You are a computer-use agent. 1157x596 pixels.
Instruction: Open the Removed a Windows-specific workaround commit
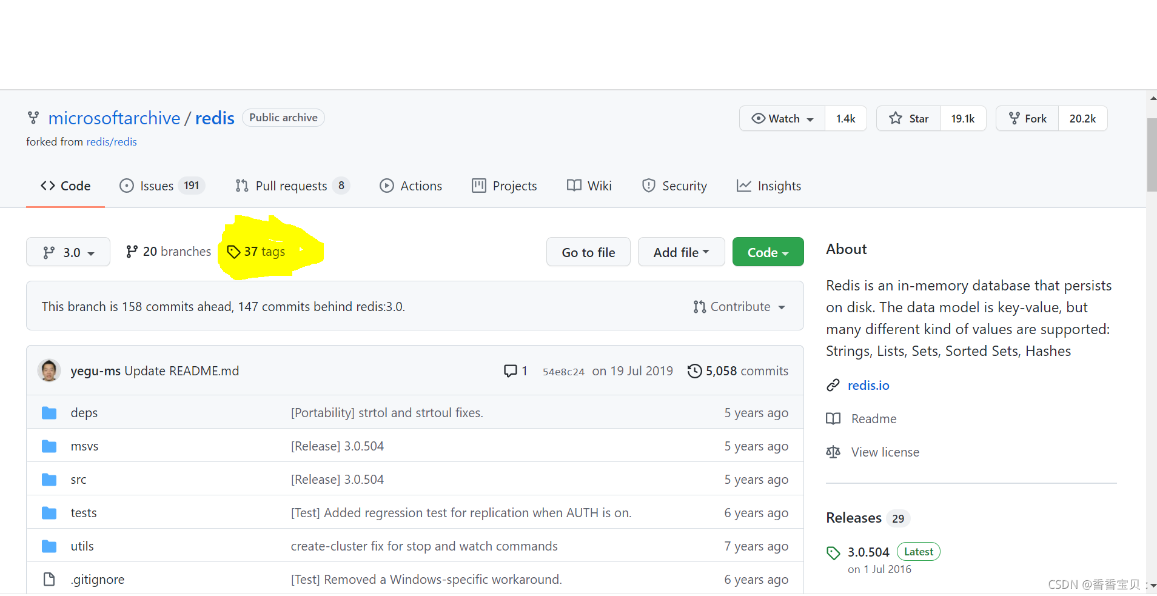[426, 580]
